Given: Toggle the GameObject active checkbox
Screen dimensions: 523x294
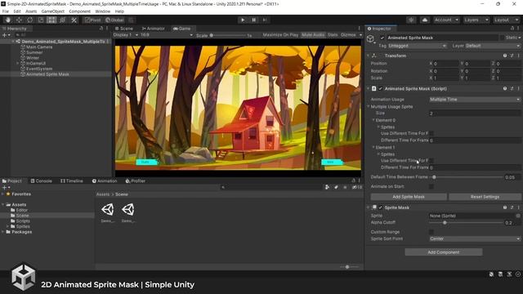Looking at the screenshot, I should pyautogui.click(x=382, y=38).
